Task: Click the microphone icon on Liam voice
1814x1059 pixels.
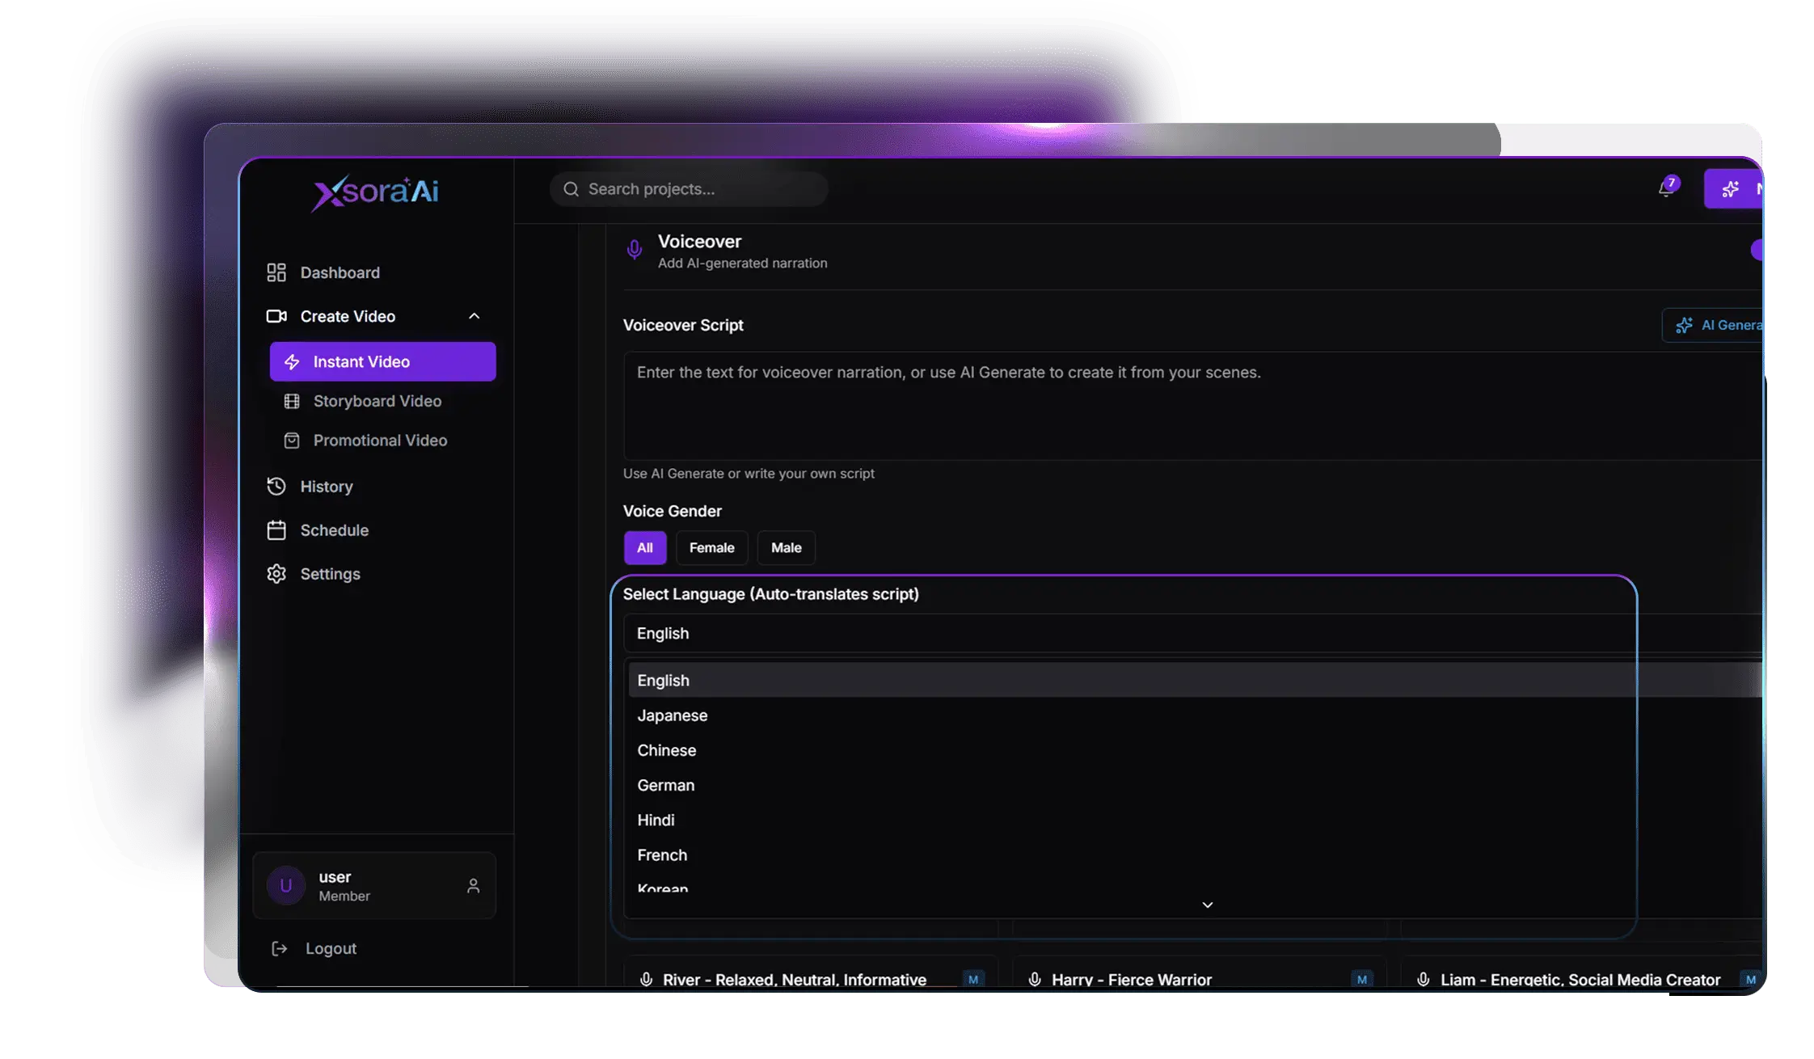Action: tap(1424, 980)
